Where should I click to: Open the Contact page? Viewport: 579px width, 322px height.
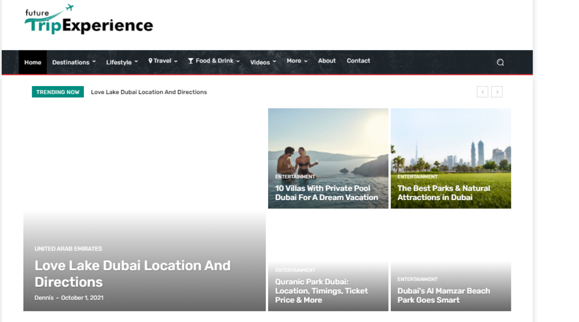click(x=358, y=61)
